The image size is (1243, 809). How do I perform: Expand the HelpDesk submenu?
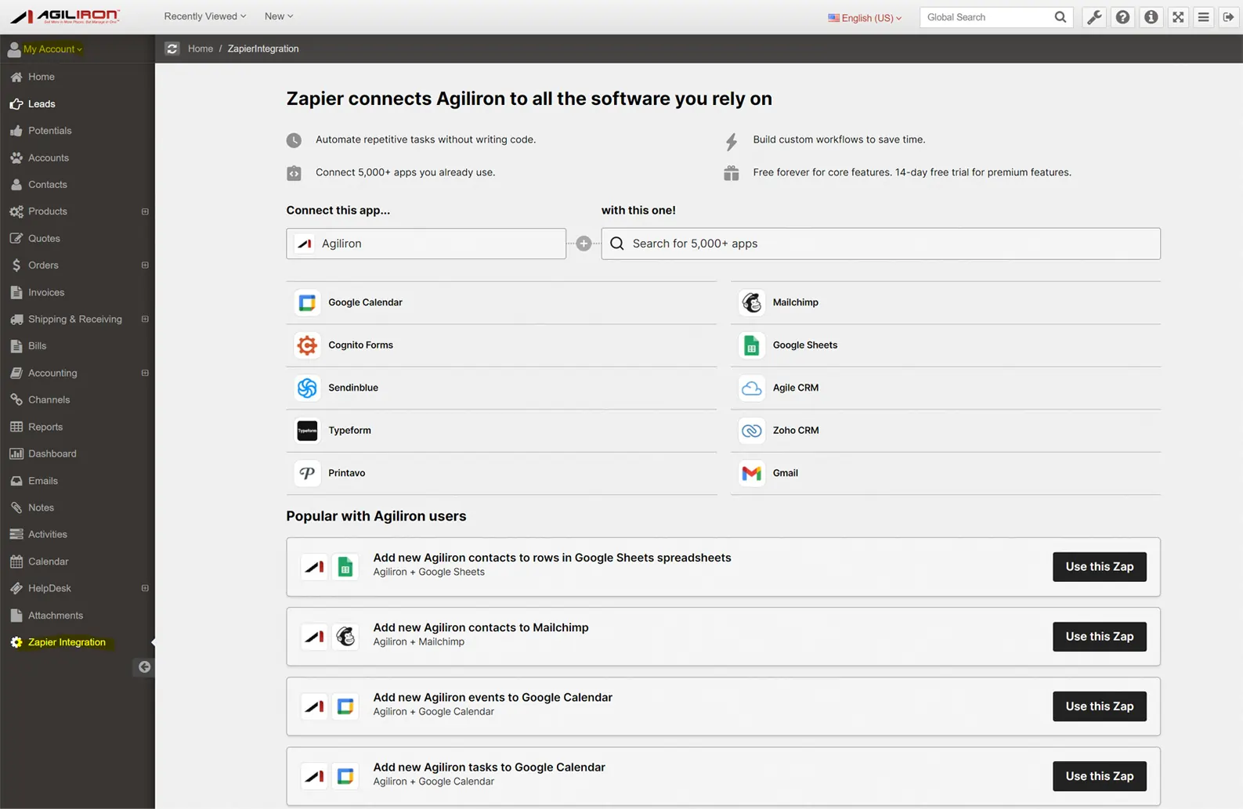(x=145, y=588)
